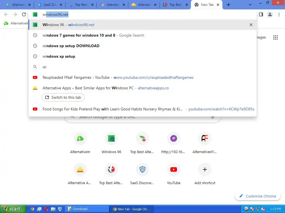Screen dimensions: 285x213
Task: Open the AlternativesFi... shortcut tile
Action: pos(205,143)
